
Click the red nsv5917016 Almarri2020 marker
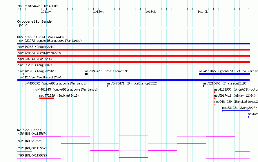(x=215, y=98)
